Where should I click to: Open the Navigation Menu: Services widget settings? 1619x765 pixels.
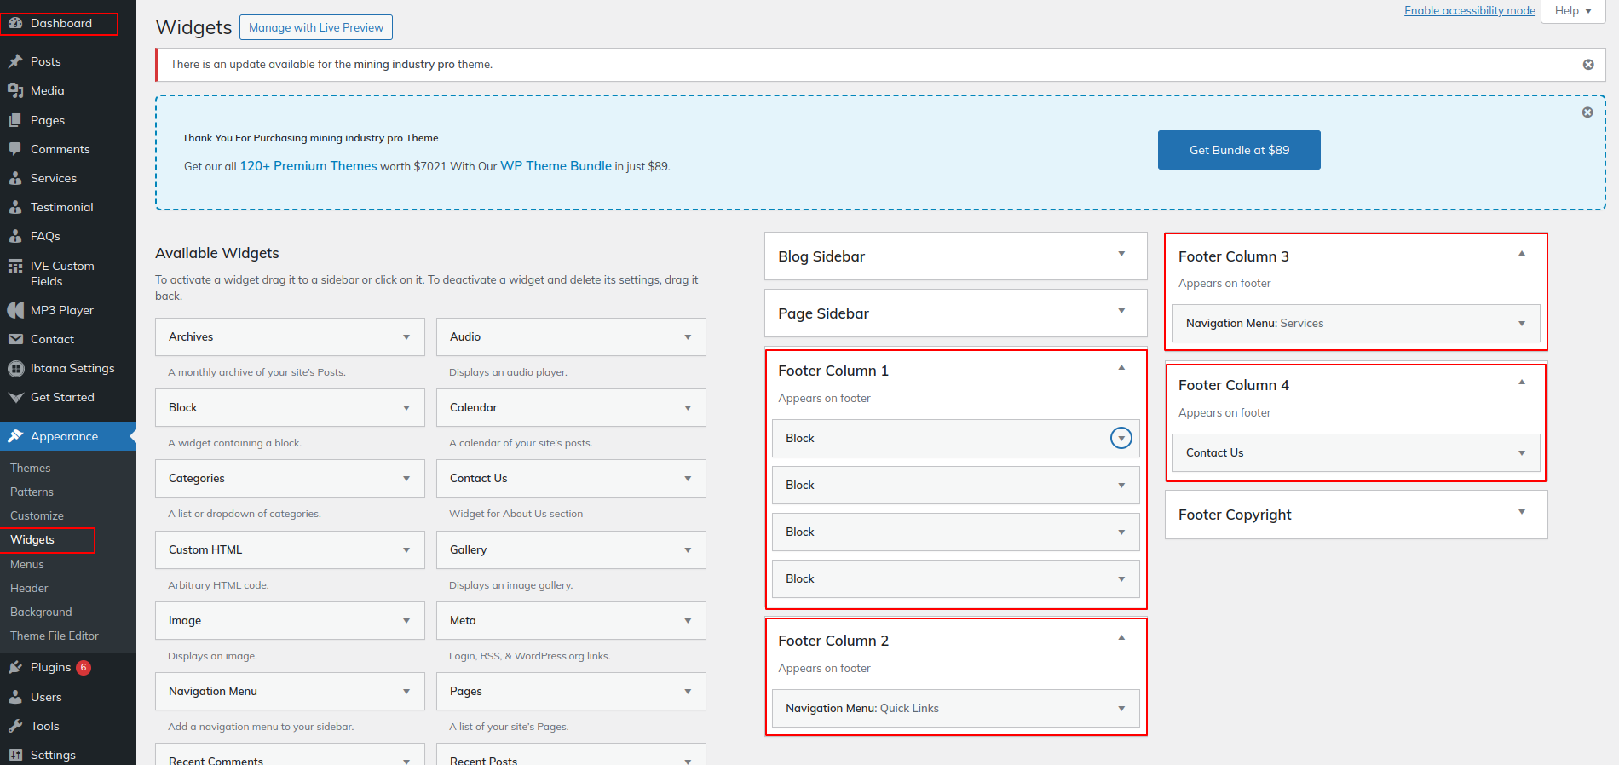(1522, 324)
